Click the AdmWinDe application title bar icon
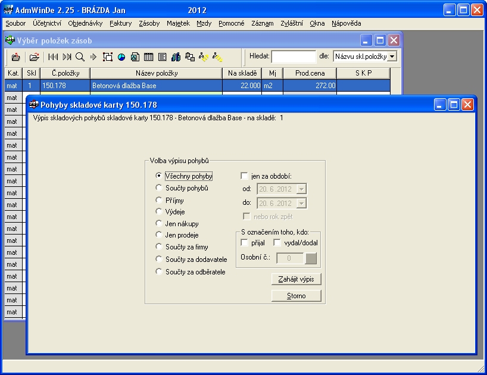The width and height of the screenshot is (487, 375). [8, 10]
